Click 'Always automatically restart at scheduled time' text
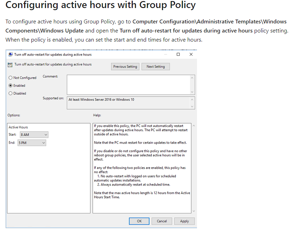 (x=136, y=184)
